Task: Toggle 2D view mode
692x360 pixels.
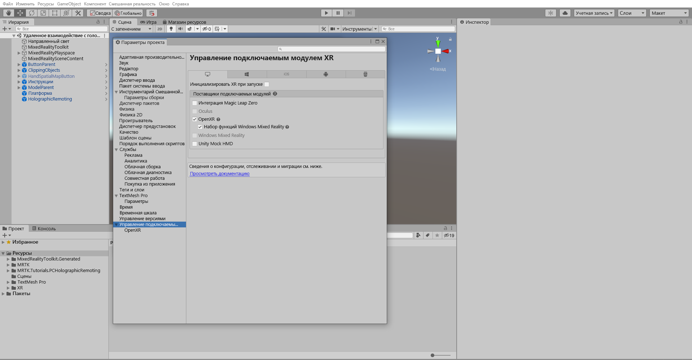Action: point(160,29)
